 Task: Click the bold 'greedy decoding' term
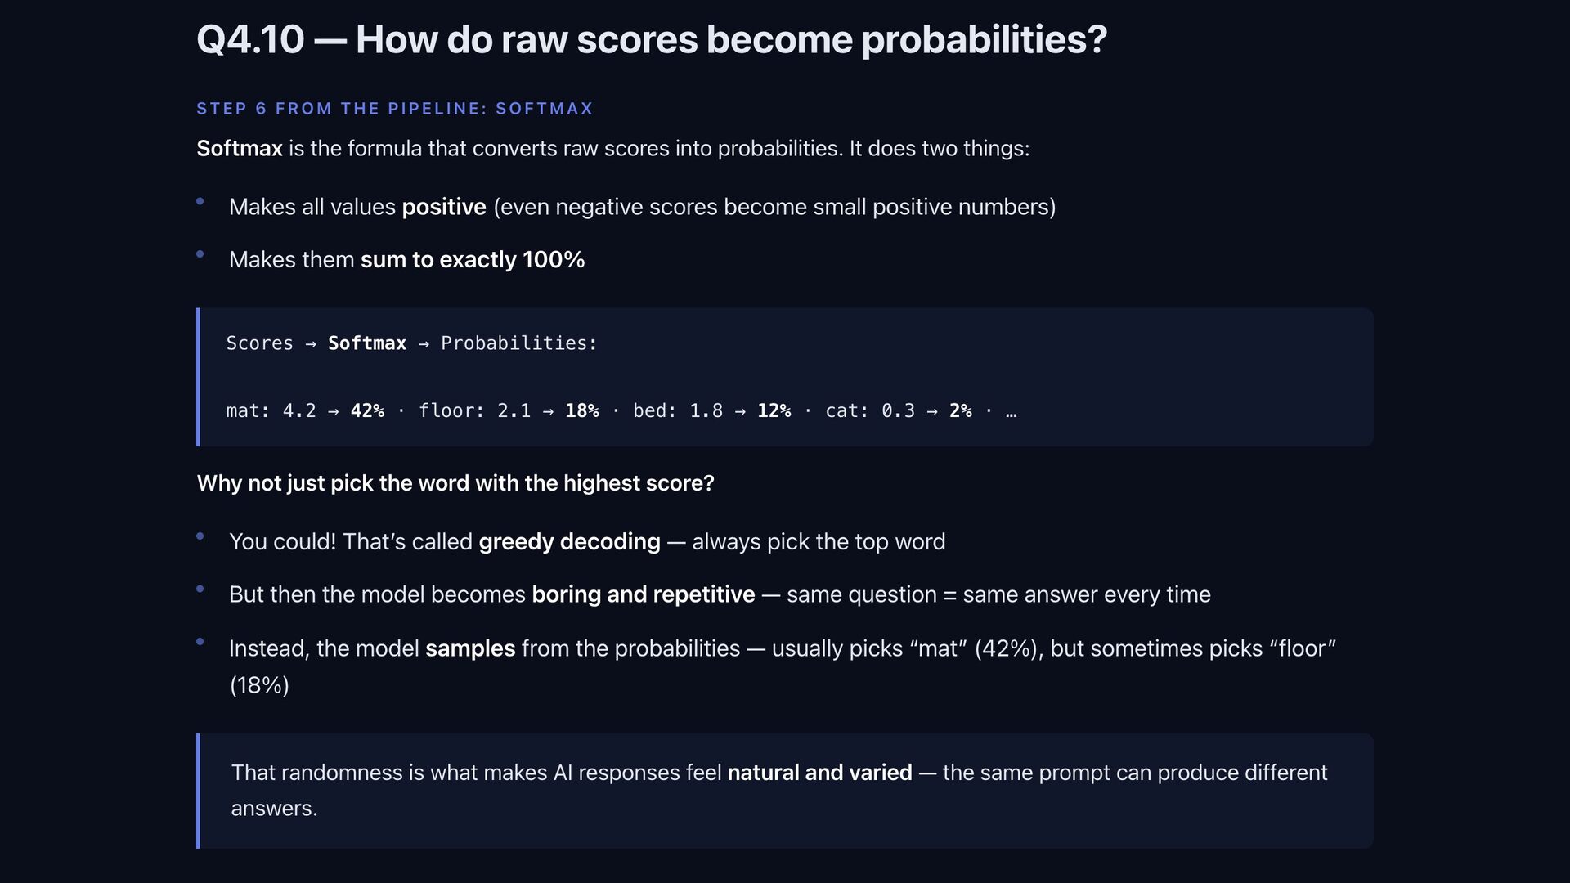click(x=569, y=542)
